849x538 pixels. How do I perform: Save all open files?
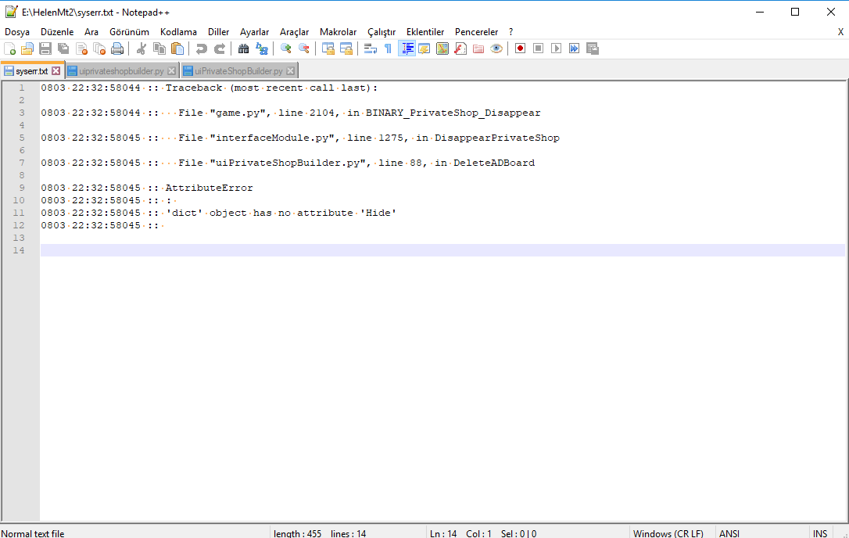point(63,48)
